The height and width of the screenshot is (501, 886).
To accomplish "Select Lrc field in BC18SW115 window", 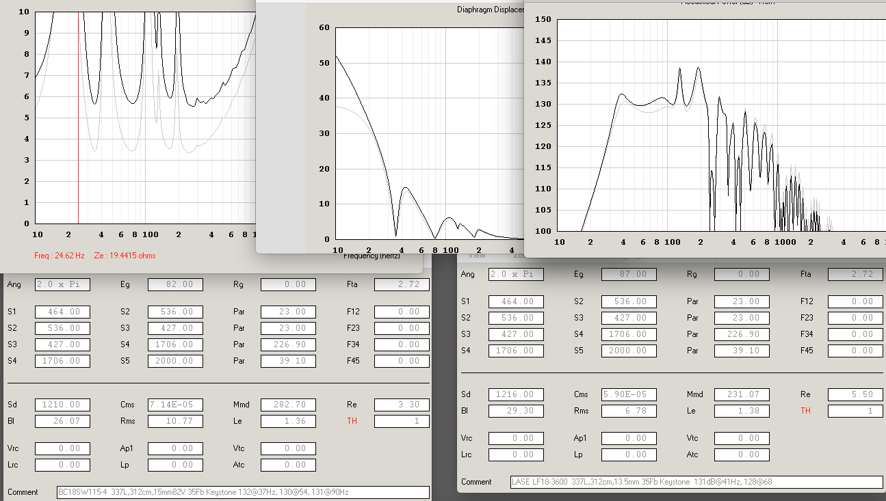I will (x=62, y=465).
